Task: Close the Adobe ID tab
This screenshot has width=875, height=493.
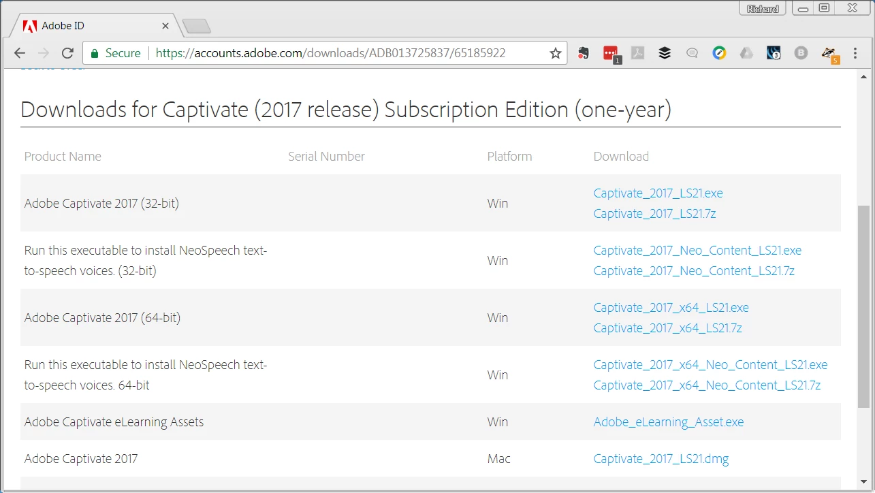Action: click(x=165, y=26)
